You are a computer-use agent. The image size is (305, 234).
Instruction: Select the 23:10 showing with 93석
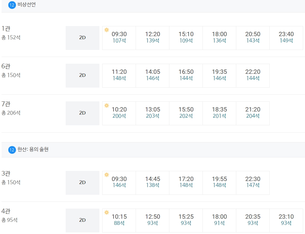tap(286, 221)
